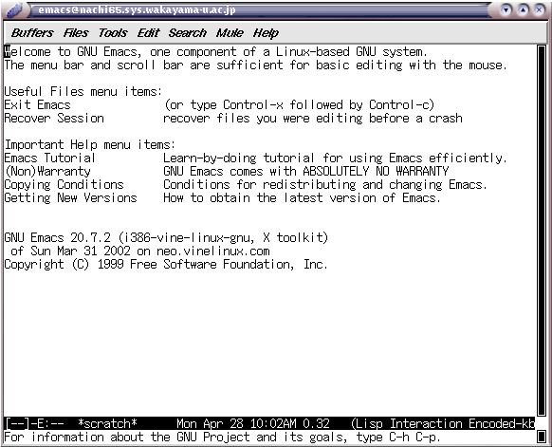The height and width of the screenshot is (447, 552).
Task: Click 'Important Help menu items:' heading
Action: (x=90, y=145)
